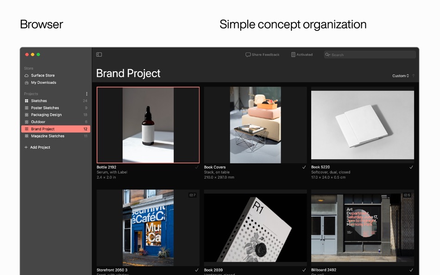Click the green maximize window button
Image resolution: width=440 pixels, height=275 pixels.
38,55
